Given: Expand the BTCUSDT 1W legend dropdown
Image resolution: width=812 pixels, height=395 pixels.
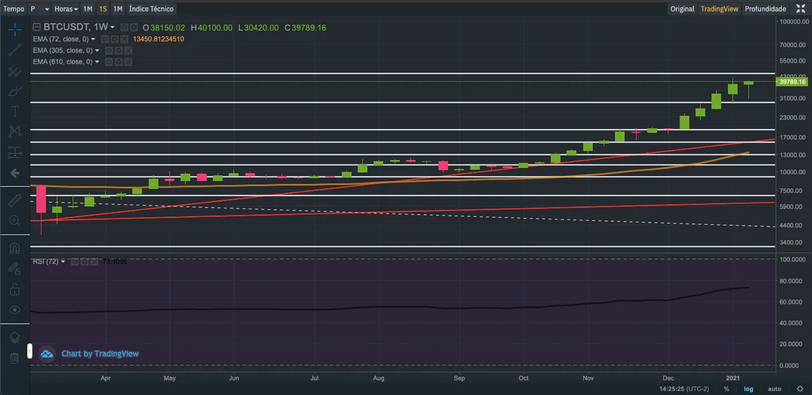Looking at the screenshot, I should [x=113, y=28].
